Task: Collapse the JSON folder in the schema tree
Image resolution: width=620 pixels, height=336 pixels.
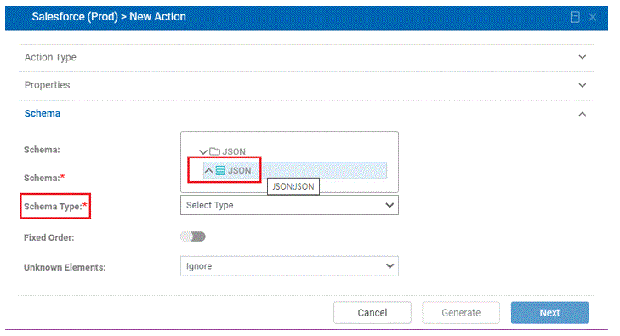Action: pyautogui.click(x=203, y=151)
